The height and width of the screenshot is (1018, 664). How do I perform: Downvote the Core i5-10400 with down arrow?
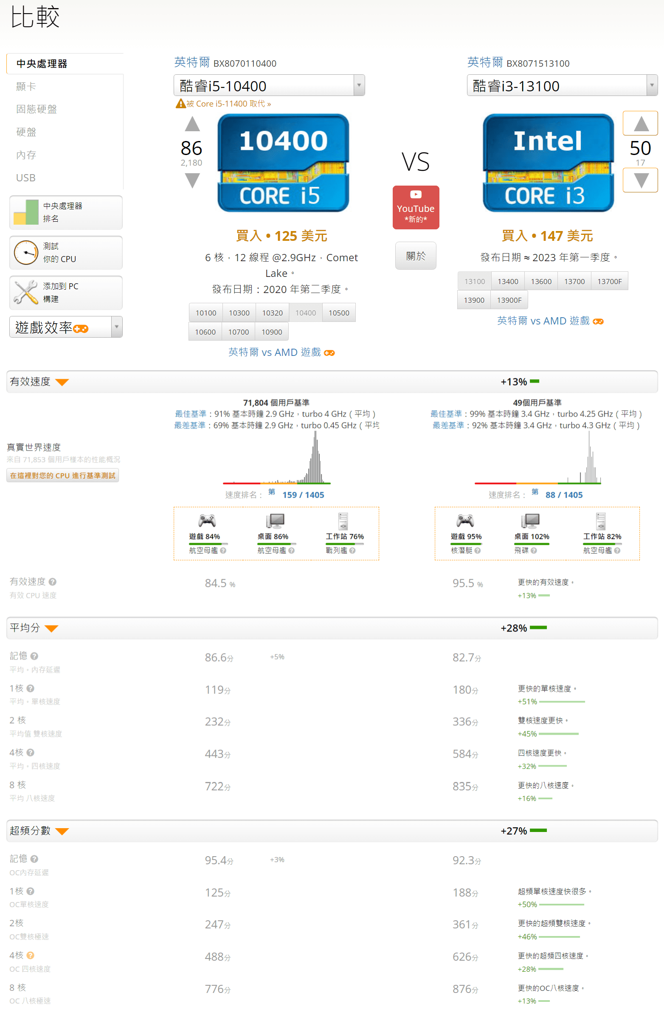pos(192,180)
